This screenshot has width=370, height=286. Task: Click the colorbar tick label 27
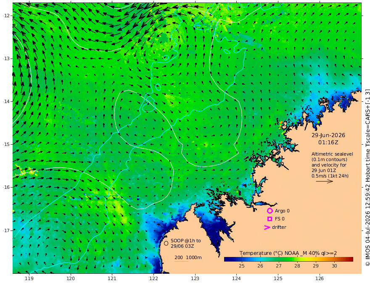click(279, 266)
